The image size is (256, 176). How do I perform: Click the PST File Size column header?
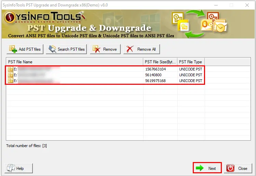tap(160, 62)
